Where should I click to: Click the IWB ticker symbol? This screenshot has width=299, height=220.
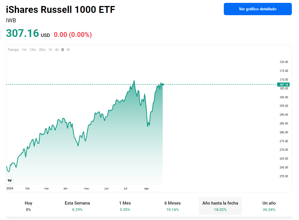coord(11,21)
